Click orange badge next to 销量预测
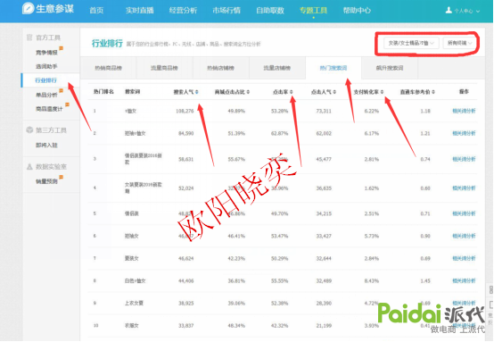Viewport: 494px width, 342px height. [62, 177]
